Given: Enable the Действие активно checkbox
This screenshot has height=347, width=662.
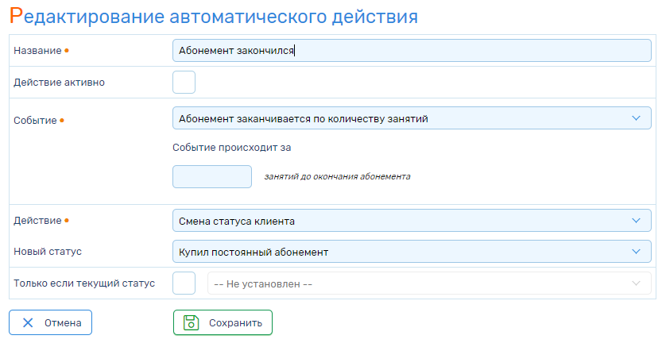Looking at the screenshot, I should coord(184,83).
